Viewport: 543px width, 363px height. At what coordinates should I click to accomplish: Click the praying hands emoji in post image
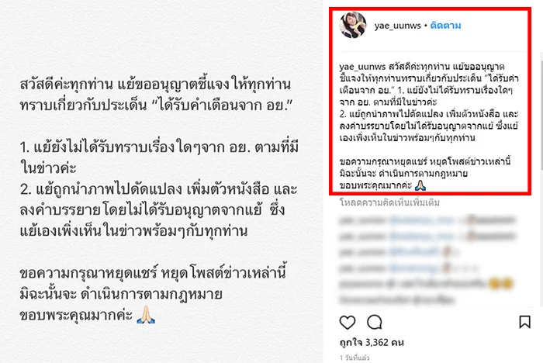(146, 314)
